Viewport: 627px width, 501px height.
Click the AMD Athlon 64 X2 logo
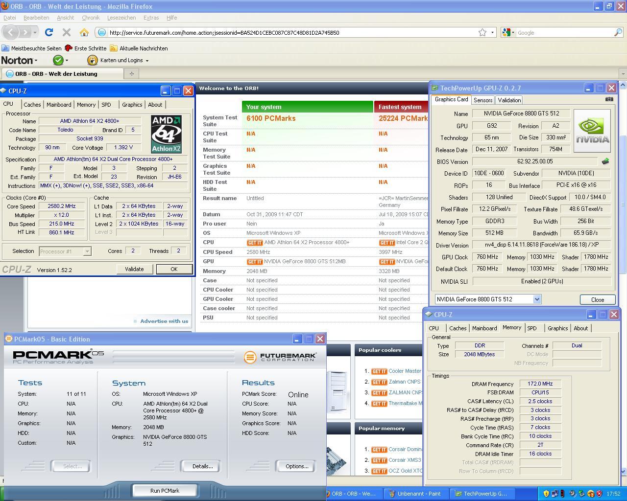(166, 134)
